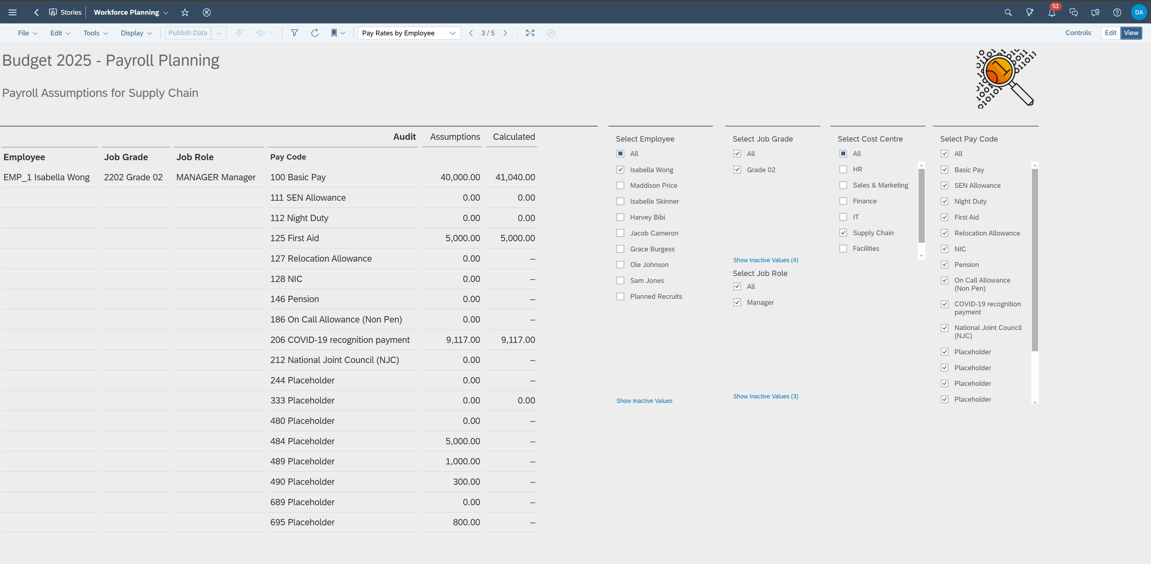The width and height of the screenshot is (1151, 564).
Task: Open the Tools menu
Action: [x=96, y=33]
